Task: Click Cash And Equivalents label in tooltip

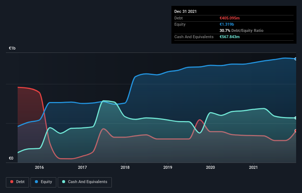Action: tap(194, 37)
